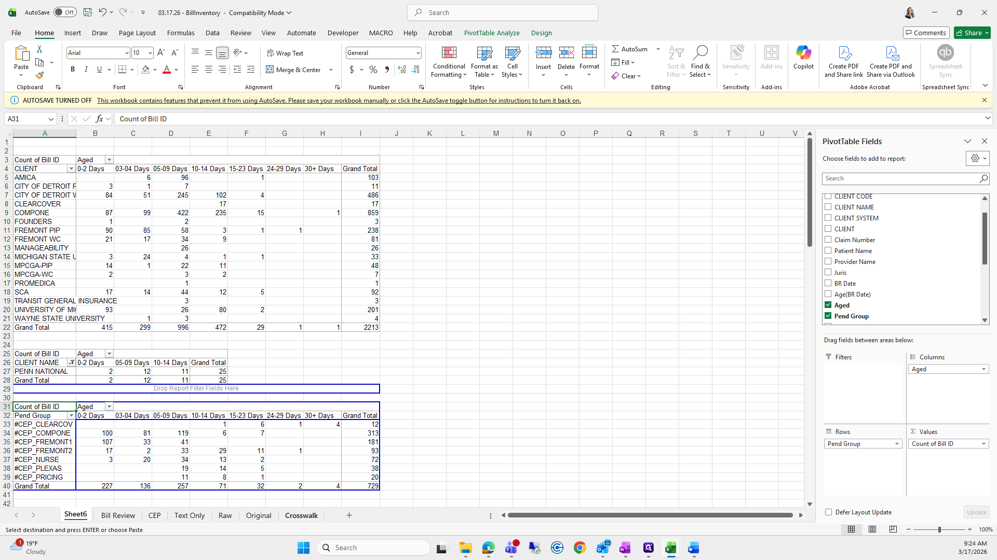Image resolution: width=997 pixels, height=560 pixels.
Task: Open Pend Group filter dropdown in A32
Action: pos(71,416)
